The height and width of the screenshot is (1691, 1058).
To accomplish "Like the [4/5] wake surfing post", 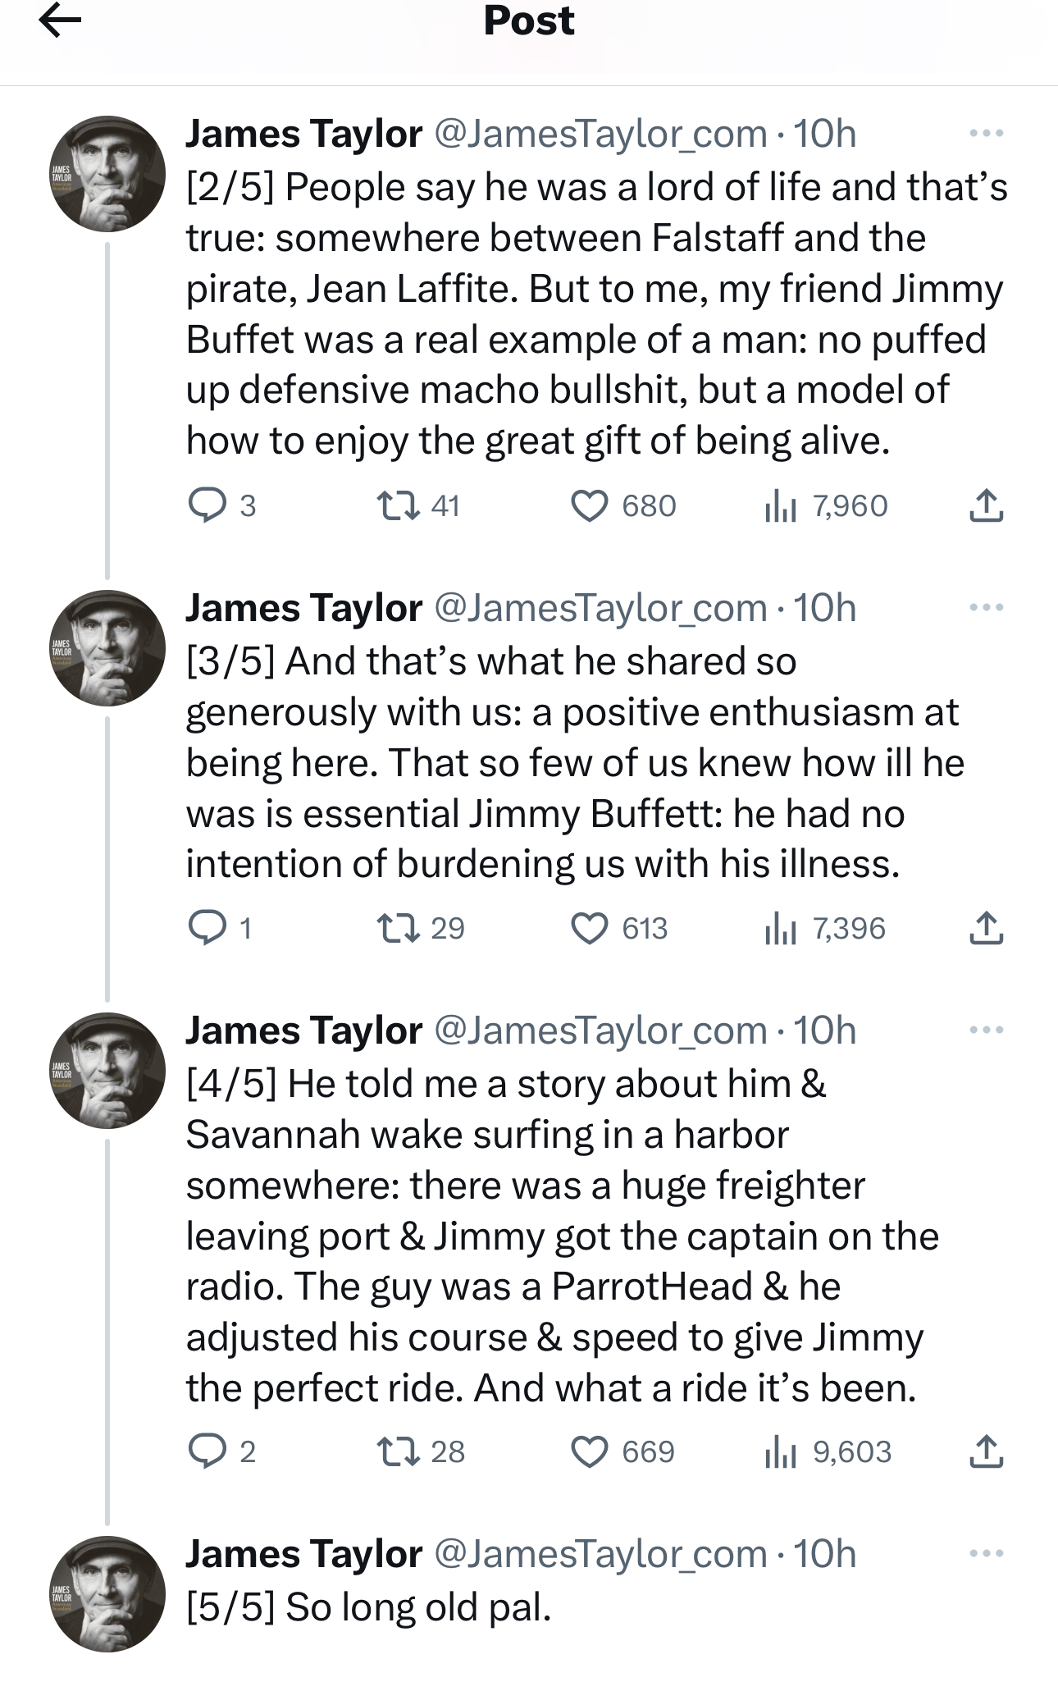I will coord(590,1451).
